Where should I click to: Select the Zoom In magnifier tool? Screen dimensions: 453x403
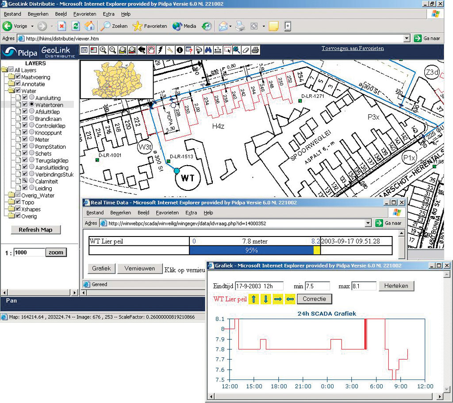103,50
